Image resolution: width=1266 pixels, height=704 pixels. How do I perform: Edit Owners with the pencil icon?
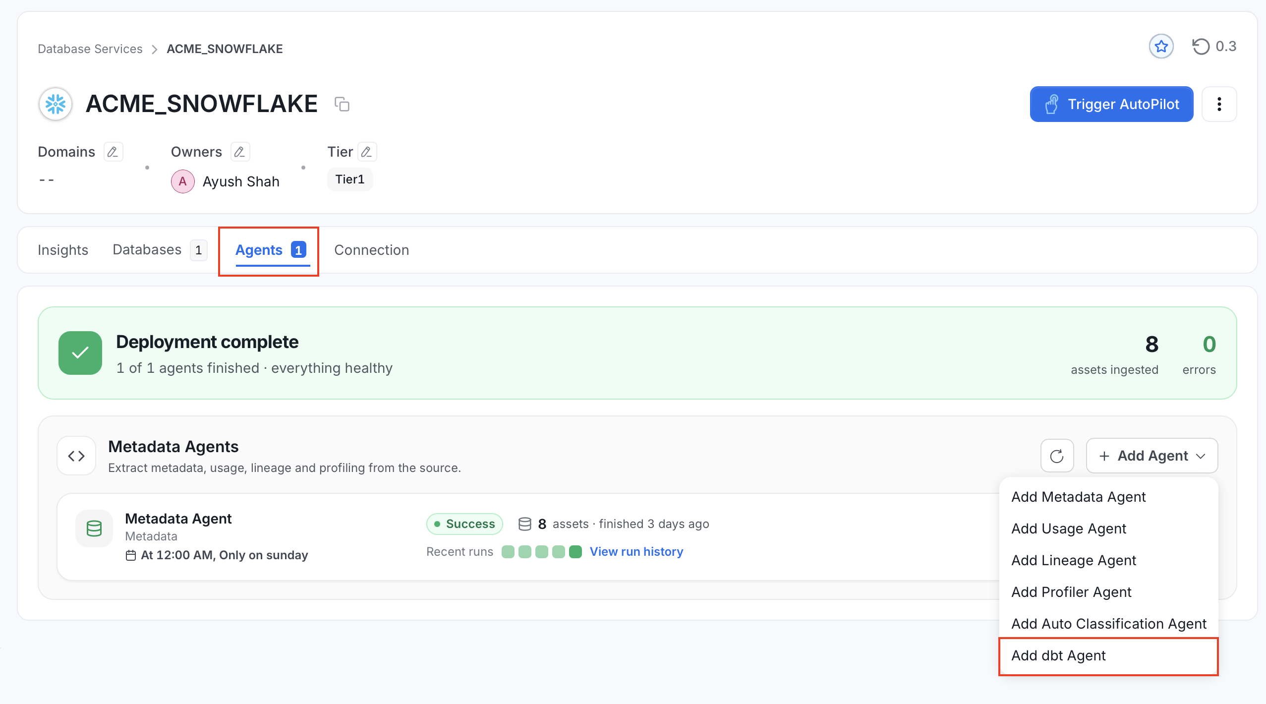tap(240, 152)
